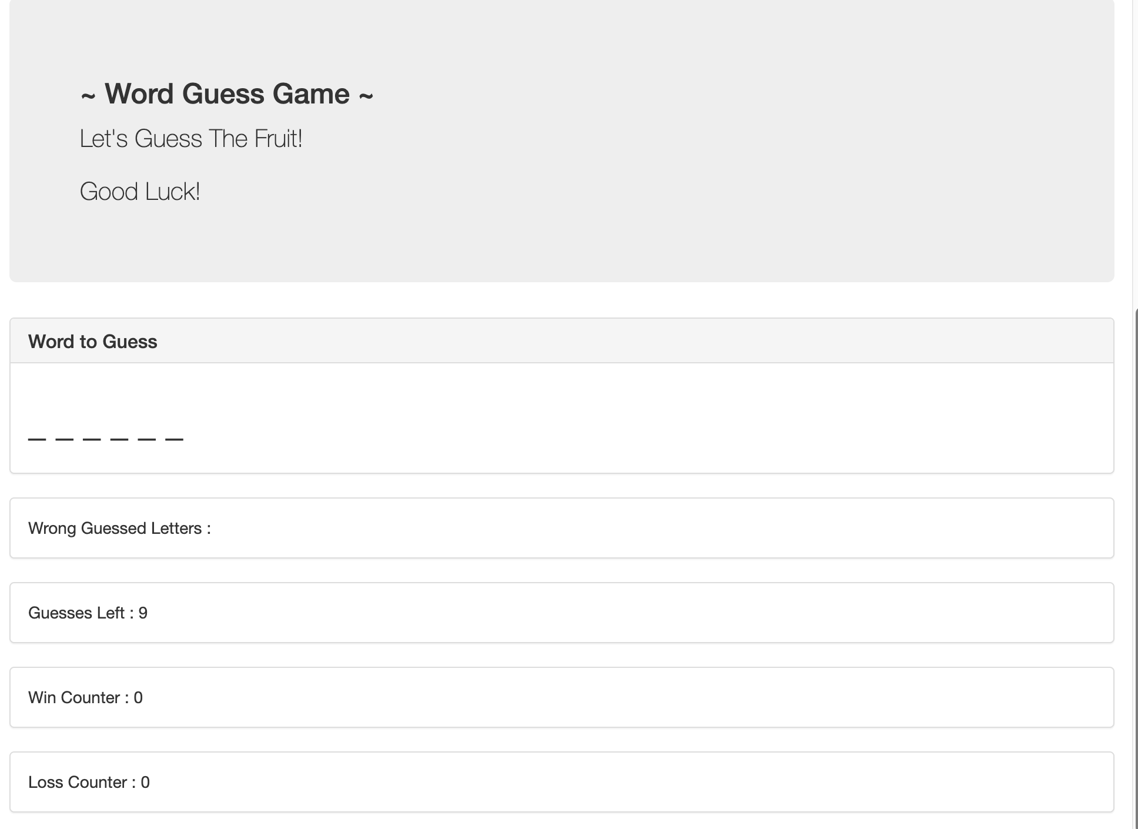The height and width of the screenshot is (829, 1138).
Task: Click the first blank letter dash
Action: (x=37, y=439)
